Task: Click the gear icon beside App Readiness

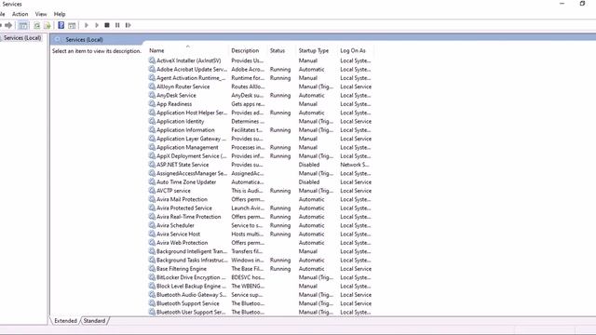Action: (x=152, y=103)
